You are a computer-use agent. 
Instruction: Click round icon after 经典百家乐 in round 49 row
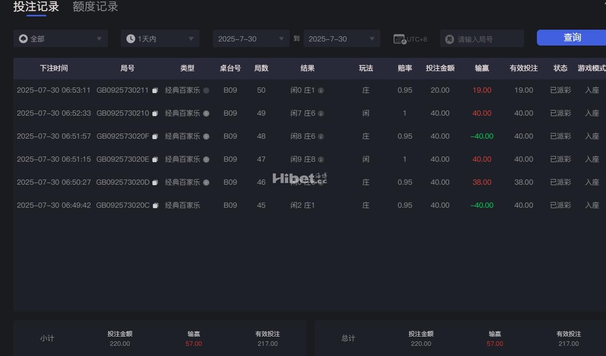pos(206,114)
